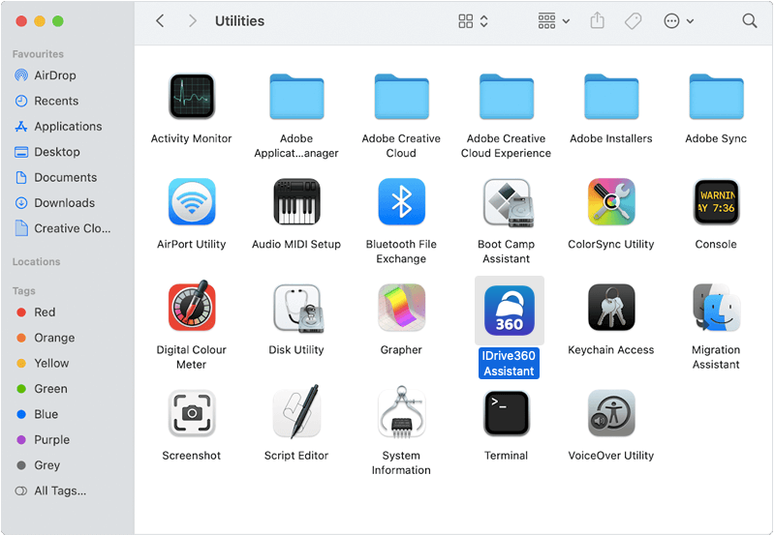This screenshot has width=775, height=535.
Task: Filter by the Blue tag
Action: (x=37, y=414)
